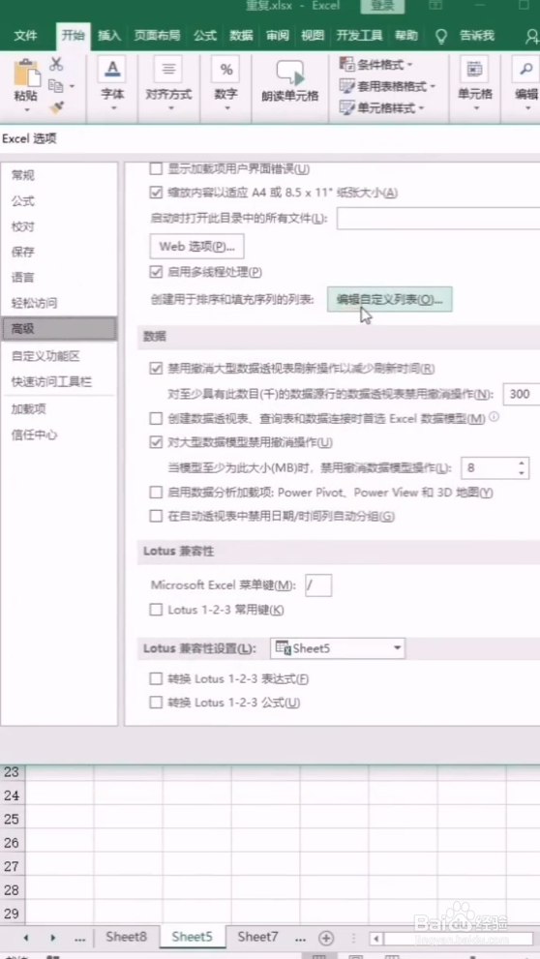Image resolution: width=540 pixels, height=959 pixels.
Task: Click row header 25
Action: click(13, 819)
